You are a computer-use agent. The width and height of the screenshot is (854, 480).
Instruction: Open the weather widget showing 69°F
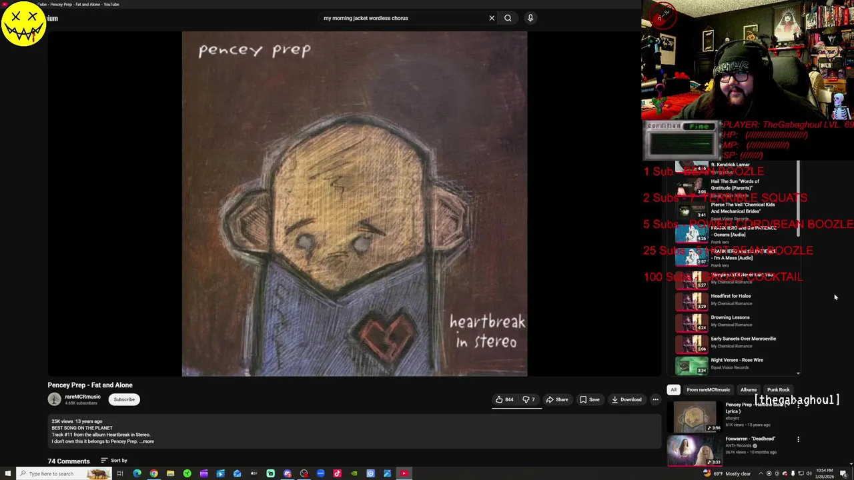(727, 473)
